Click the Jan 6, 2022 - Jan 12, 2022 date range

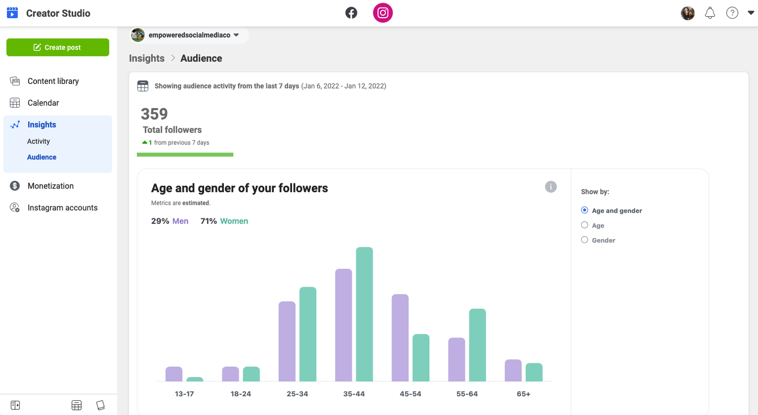coord(344,86)
